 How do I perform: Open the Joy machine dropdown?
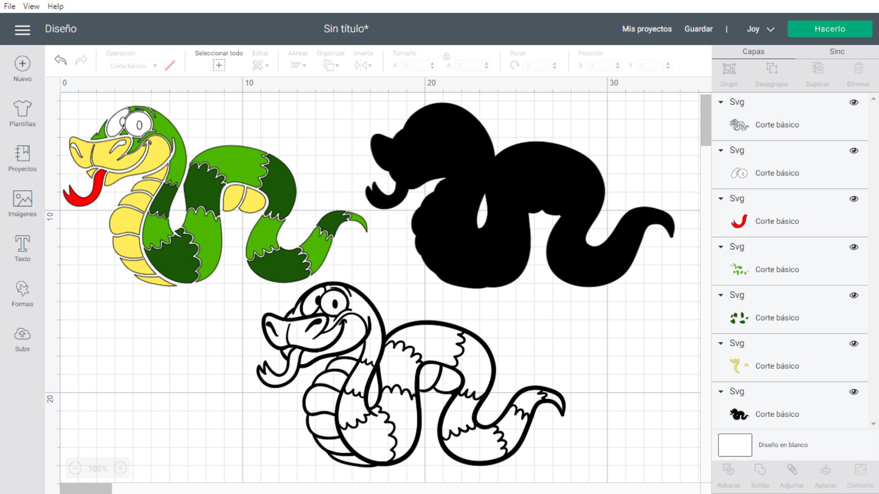click(760, 29)
